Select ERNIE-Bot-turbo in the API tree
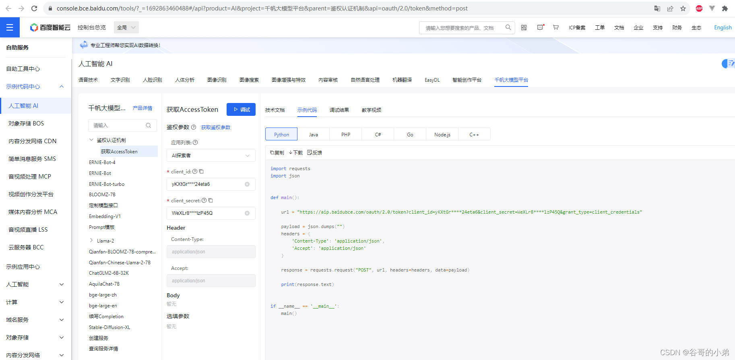735x360 pixels. [x=107, y=184]
